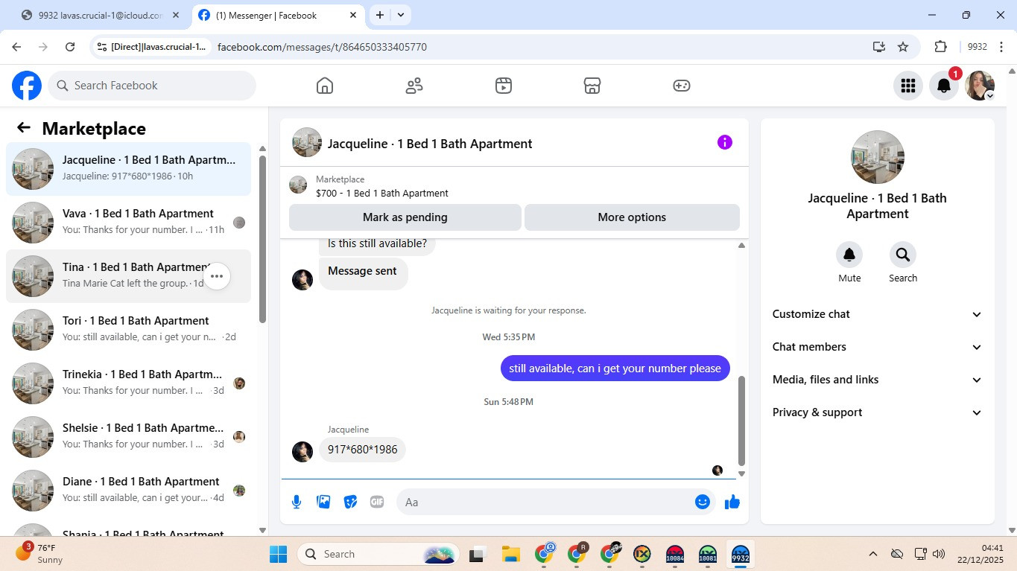Open the Jacqueline conversation header title
1017x571 pixels.
[x=430, y=144]
